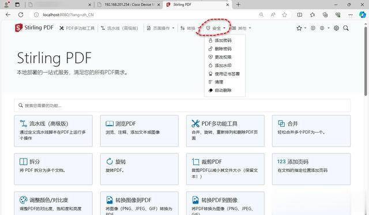Open the 流水线（高级版） card
This screenshot has width=369, height=215.
coord(53,131)
